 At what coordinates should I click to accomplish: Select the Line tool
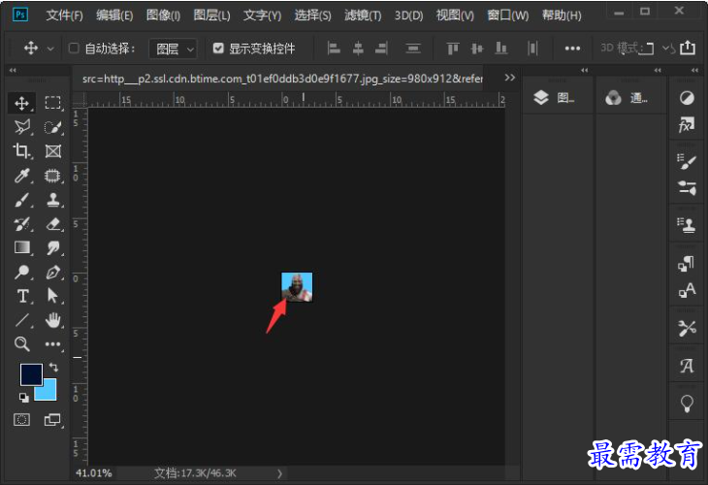[21, 320]
